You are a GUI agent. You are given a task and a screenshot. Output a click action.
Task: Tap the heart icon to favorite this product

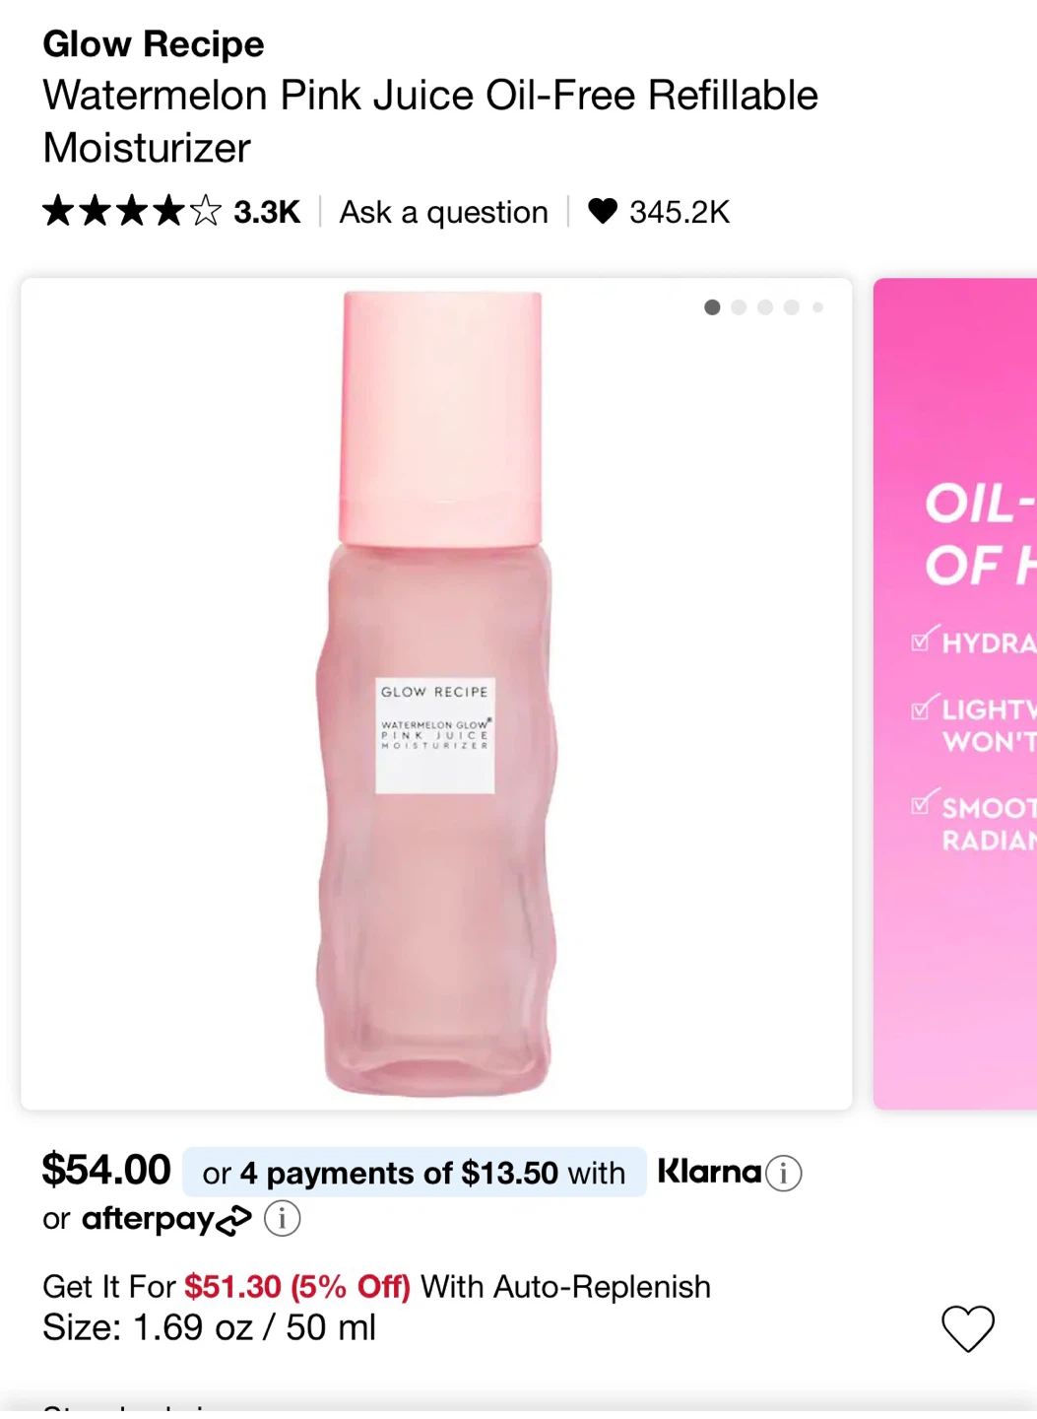click(969, 1328)
